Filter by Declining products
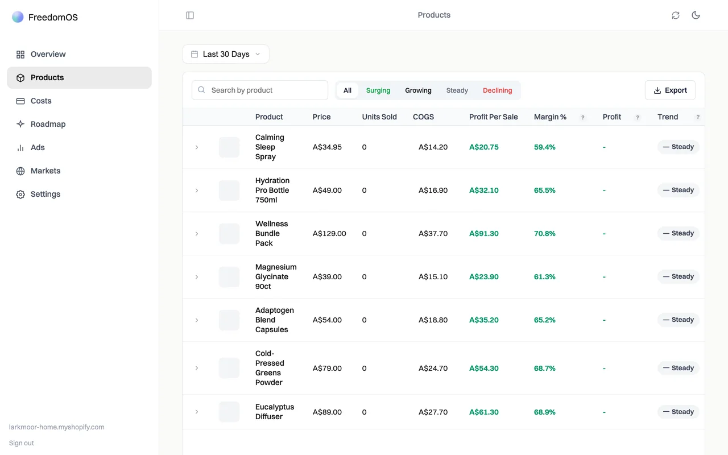Screen dimensions: 728x455 (x=498, y=90)
